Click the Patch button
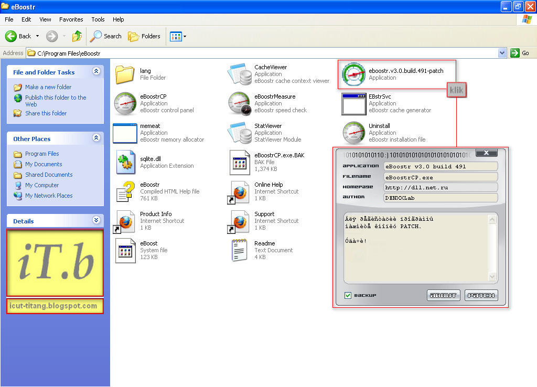 [x=481, y=295]
